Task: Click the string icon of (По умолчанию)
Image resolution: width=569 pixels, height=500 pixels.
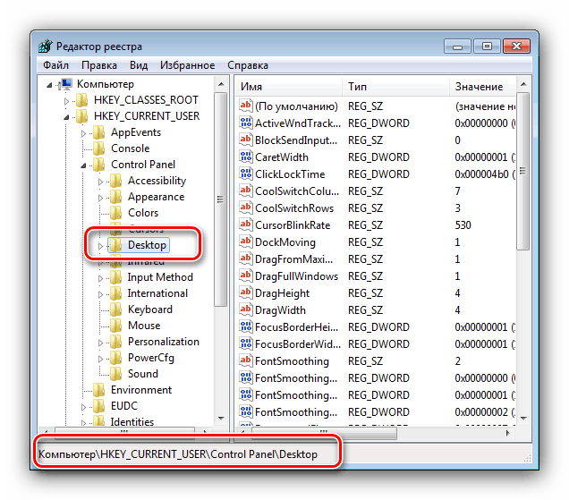Action: pos(246,106)
